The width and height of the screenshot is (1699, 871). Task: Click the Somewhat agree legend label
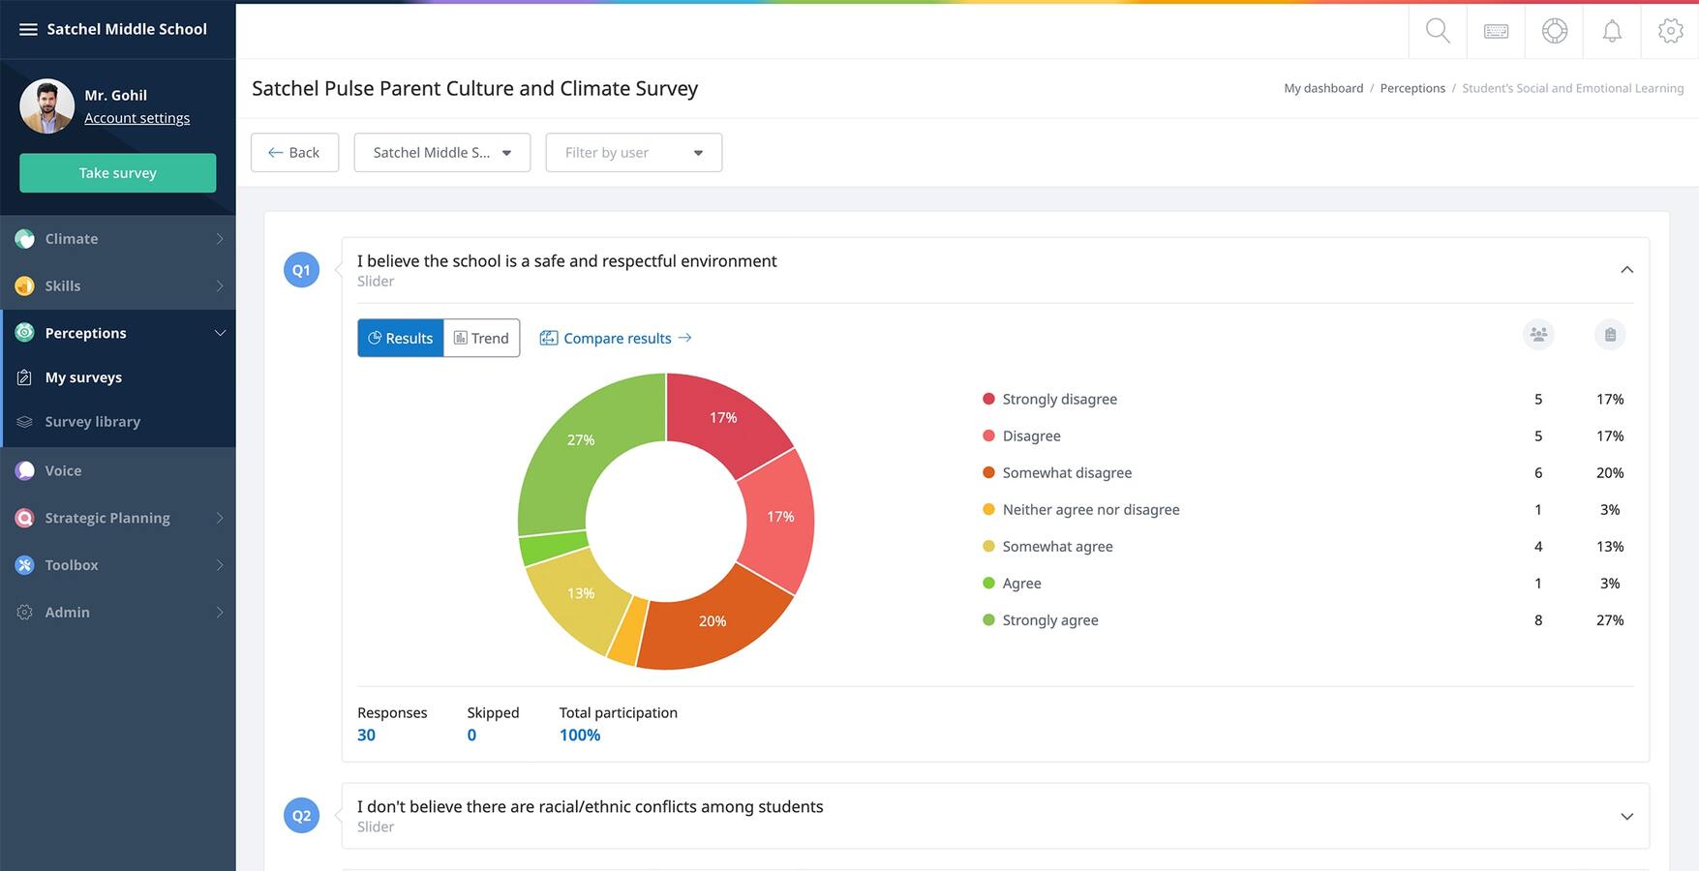click(1057, 546)
